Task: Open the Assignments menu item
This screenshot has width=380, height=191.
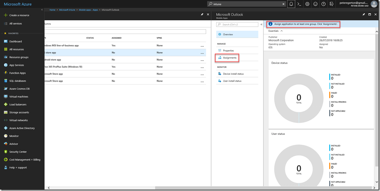Action: click(230, 58)
